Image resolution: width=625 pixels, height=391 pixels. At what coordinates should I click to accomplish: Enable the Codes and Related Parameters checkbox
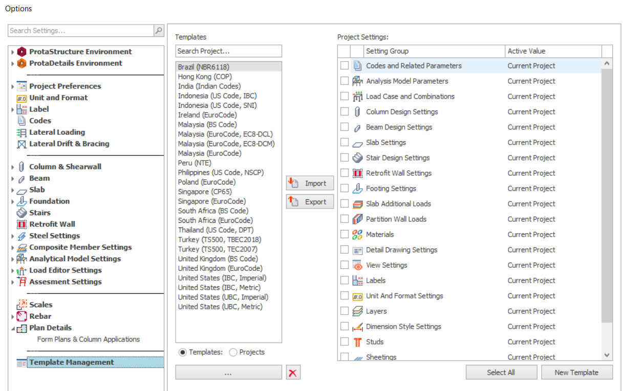(x=344, y=66)
